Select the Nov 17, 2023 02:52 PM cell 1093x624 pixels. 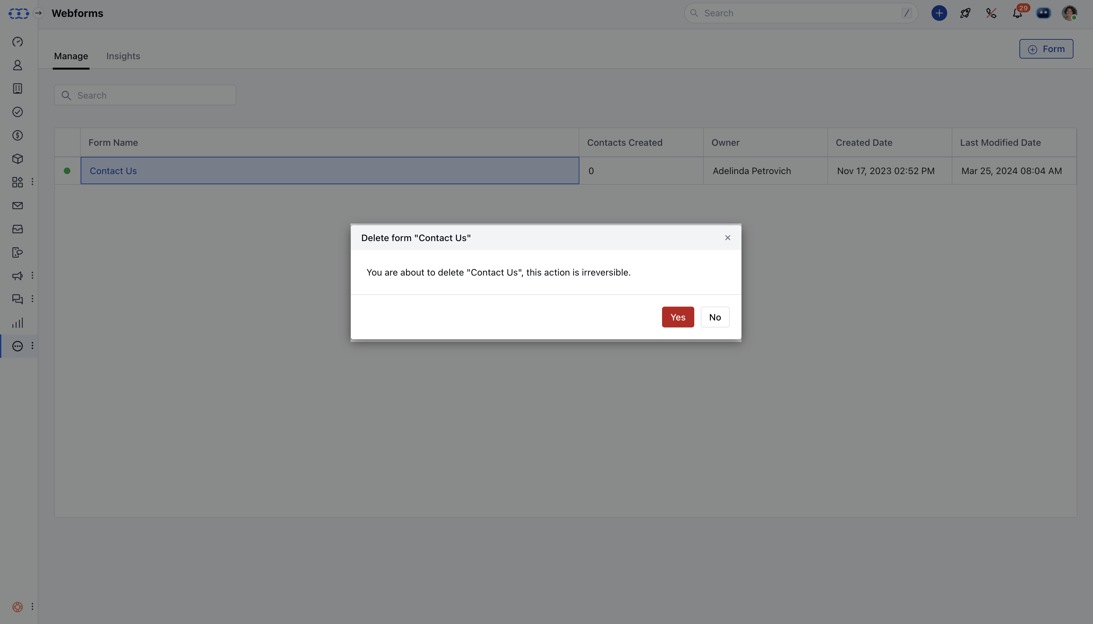[x=889, y=170]
